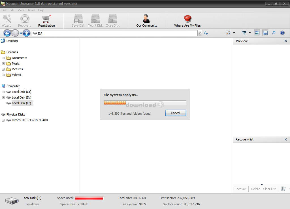290x209 pixels.
Task: Click the recovery list view options icon
Action: 283,189
